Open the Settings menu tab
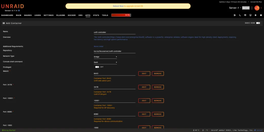264x132 pixels. [x=48, y=15]
